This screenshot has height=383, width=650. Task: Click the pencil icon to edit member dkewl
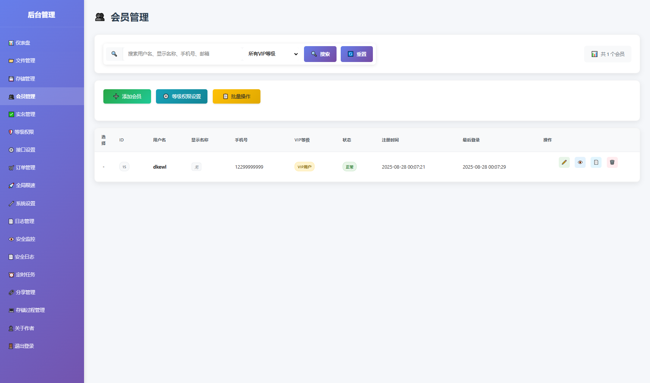coord(564,162)
